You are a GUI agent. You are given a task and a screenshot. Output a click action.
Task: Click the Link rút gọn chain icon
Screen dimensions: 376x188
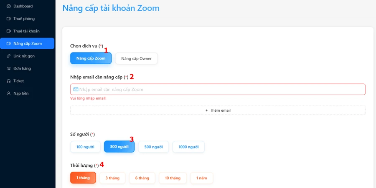click(9, 56)
